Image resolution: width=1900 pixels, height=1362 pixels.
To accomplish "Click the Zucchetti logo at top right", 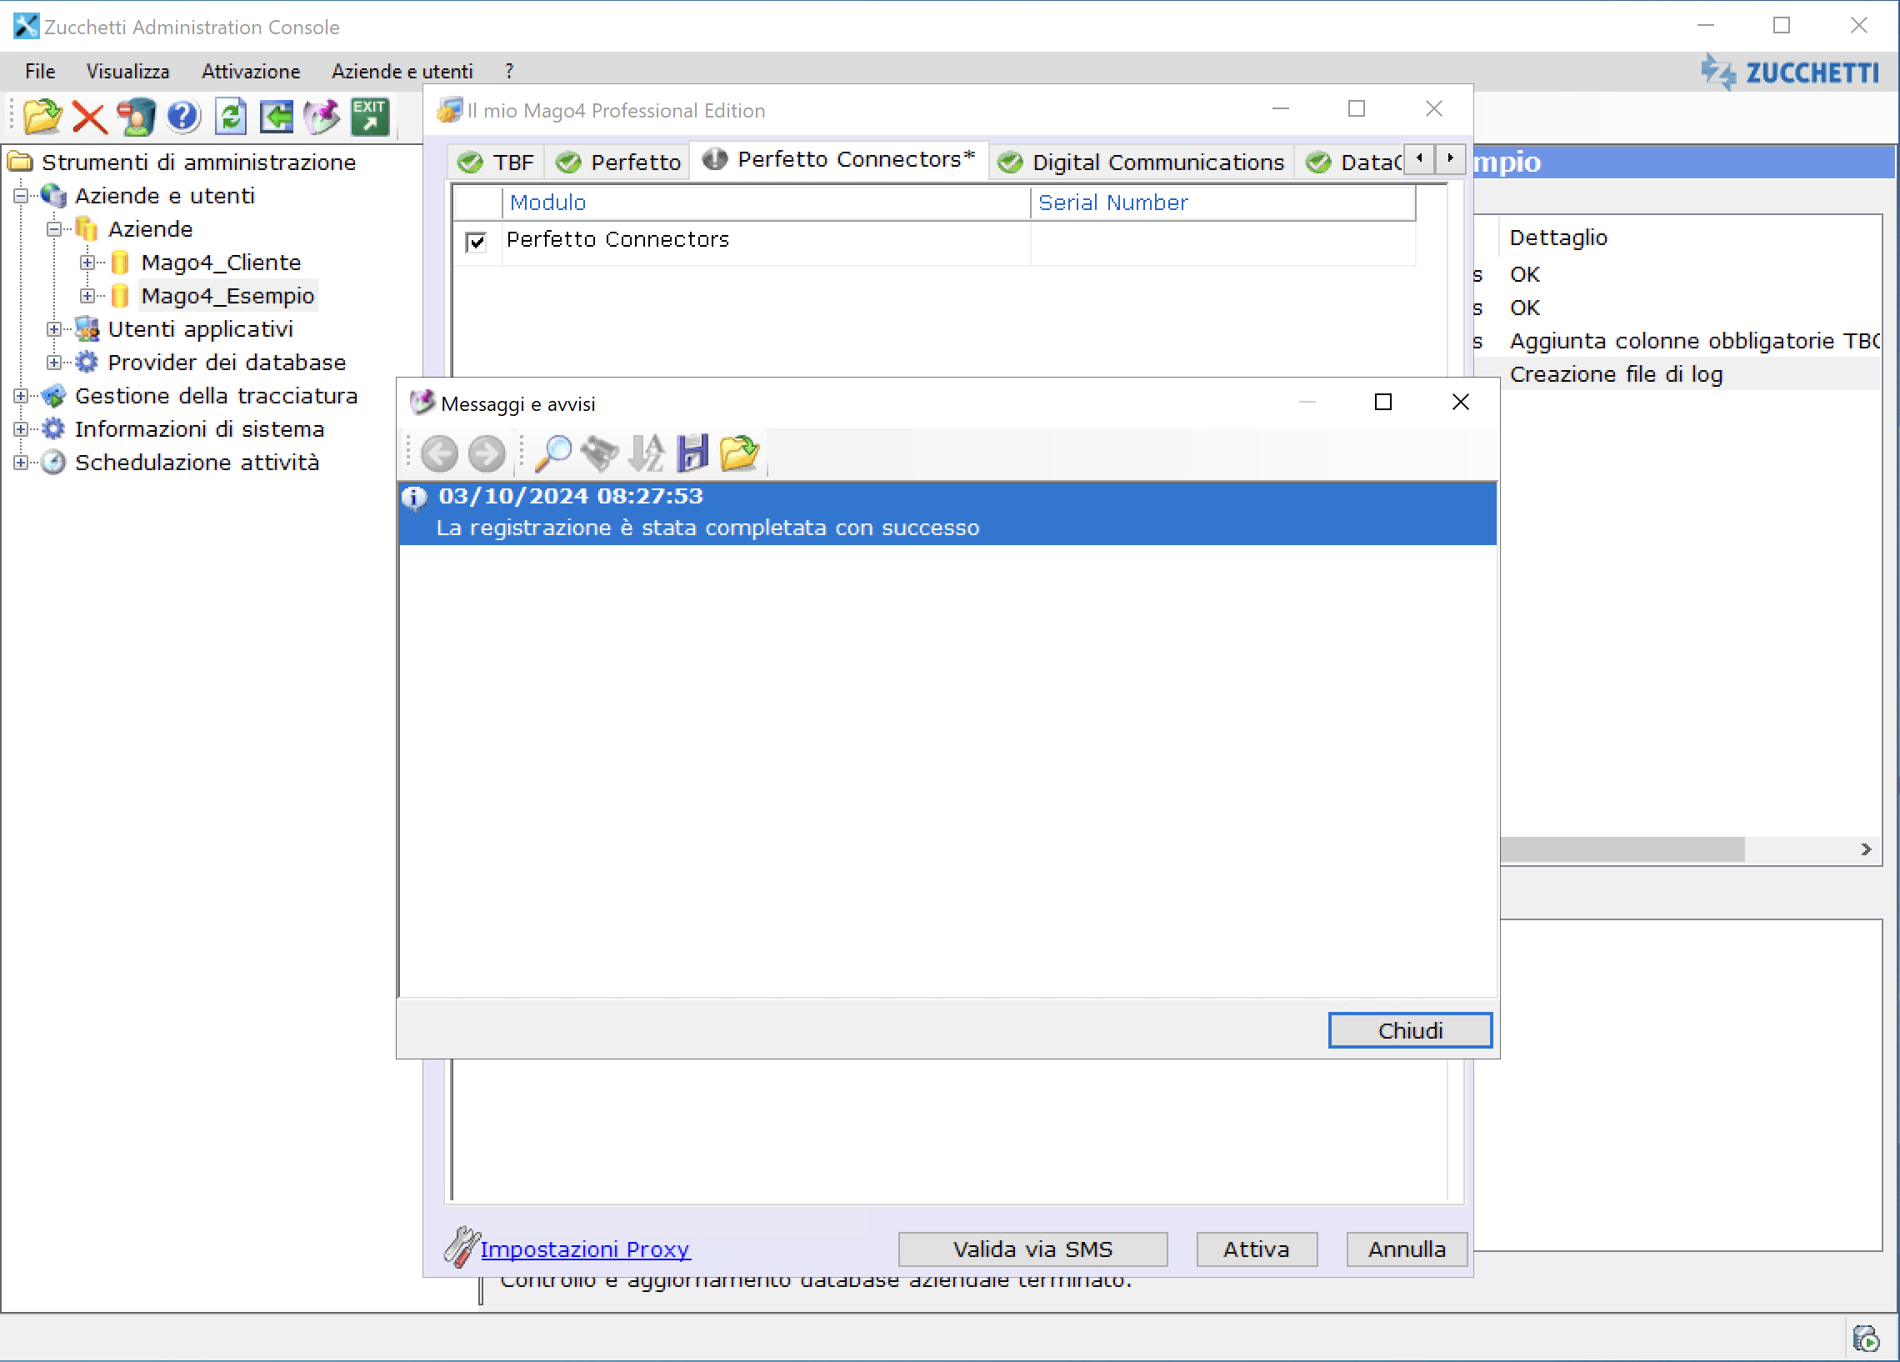I will click(x=1789, y=72).
